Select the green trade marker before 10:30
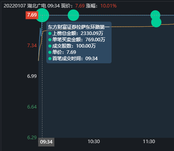Viewport: 174px width, 151px height. (x=73, y=15)
